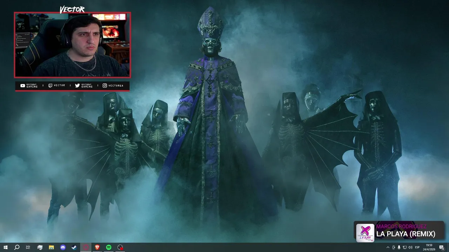
Task: Open notification center with 8 alerts
Action: (x=442, y=247)
